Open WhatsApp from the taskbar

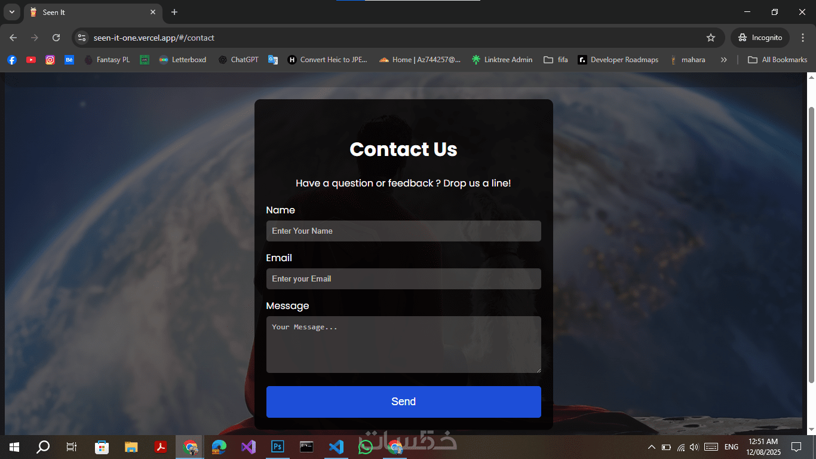click(x=365, y=447)
